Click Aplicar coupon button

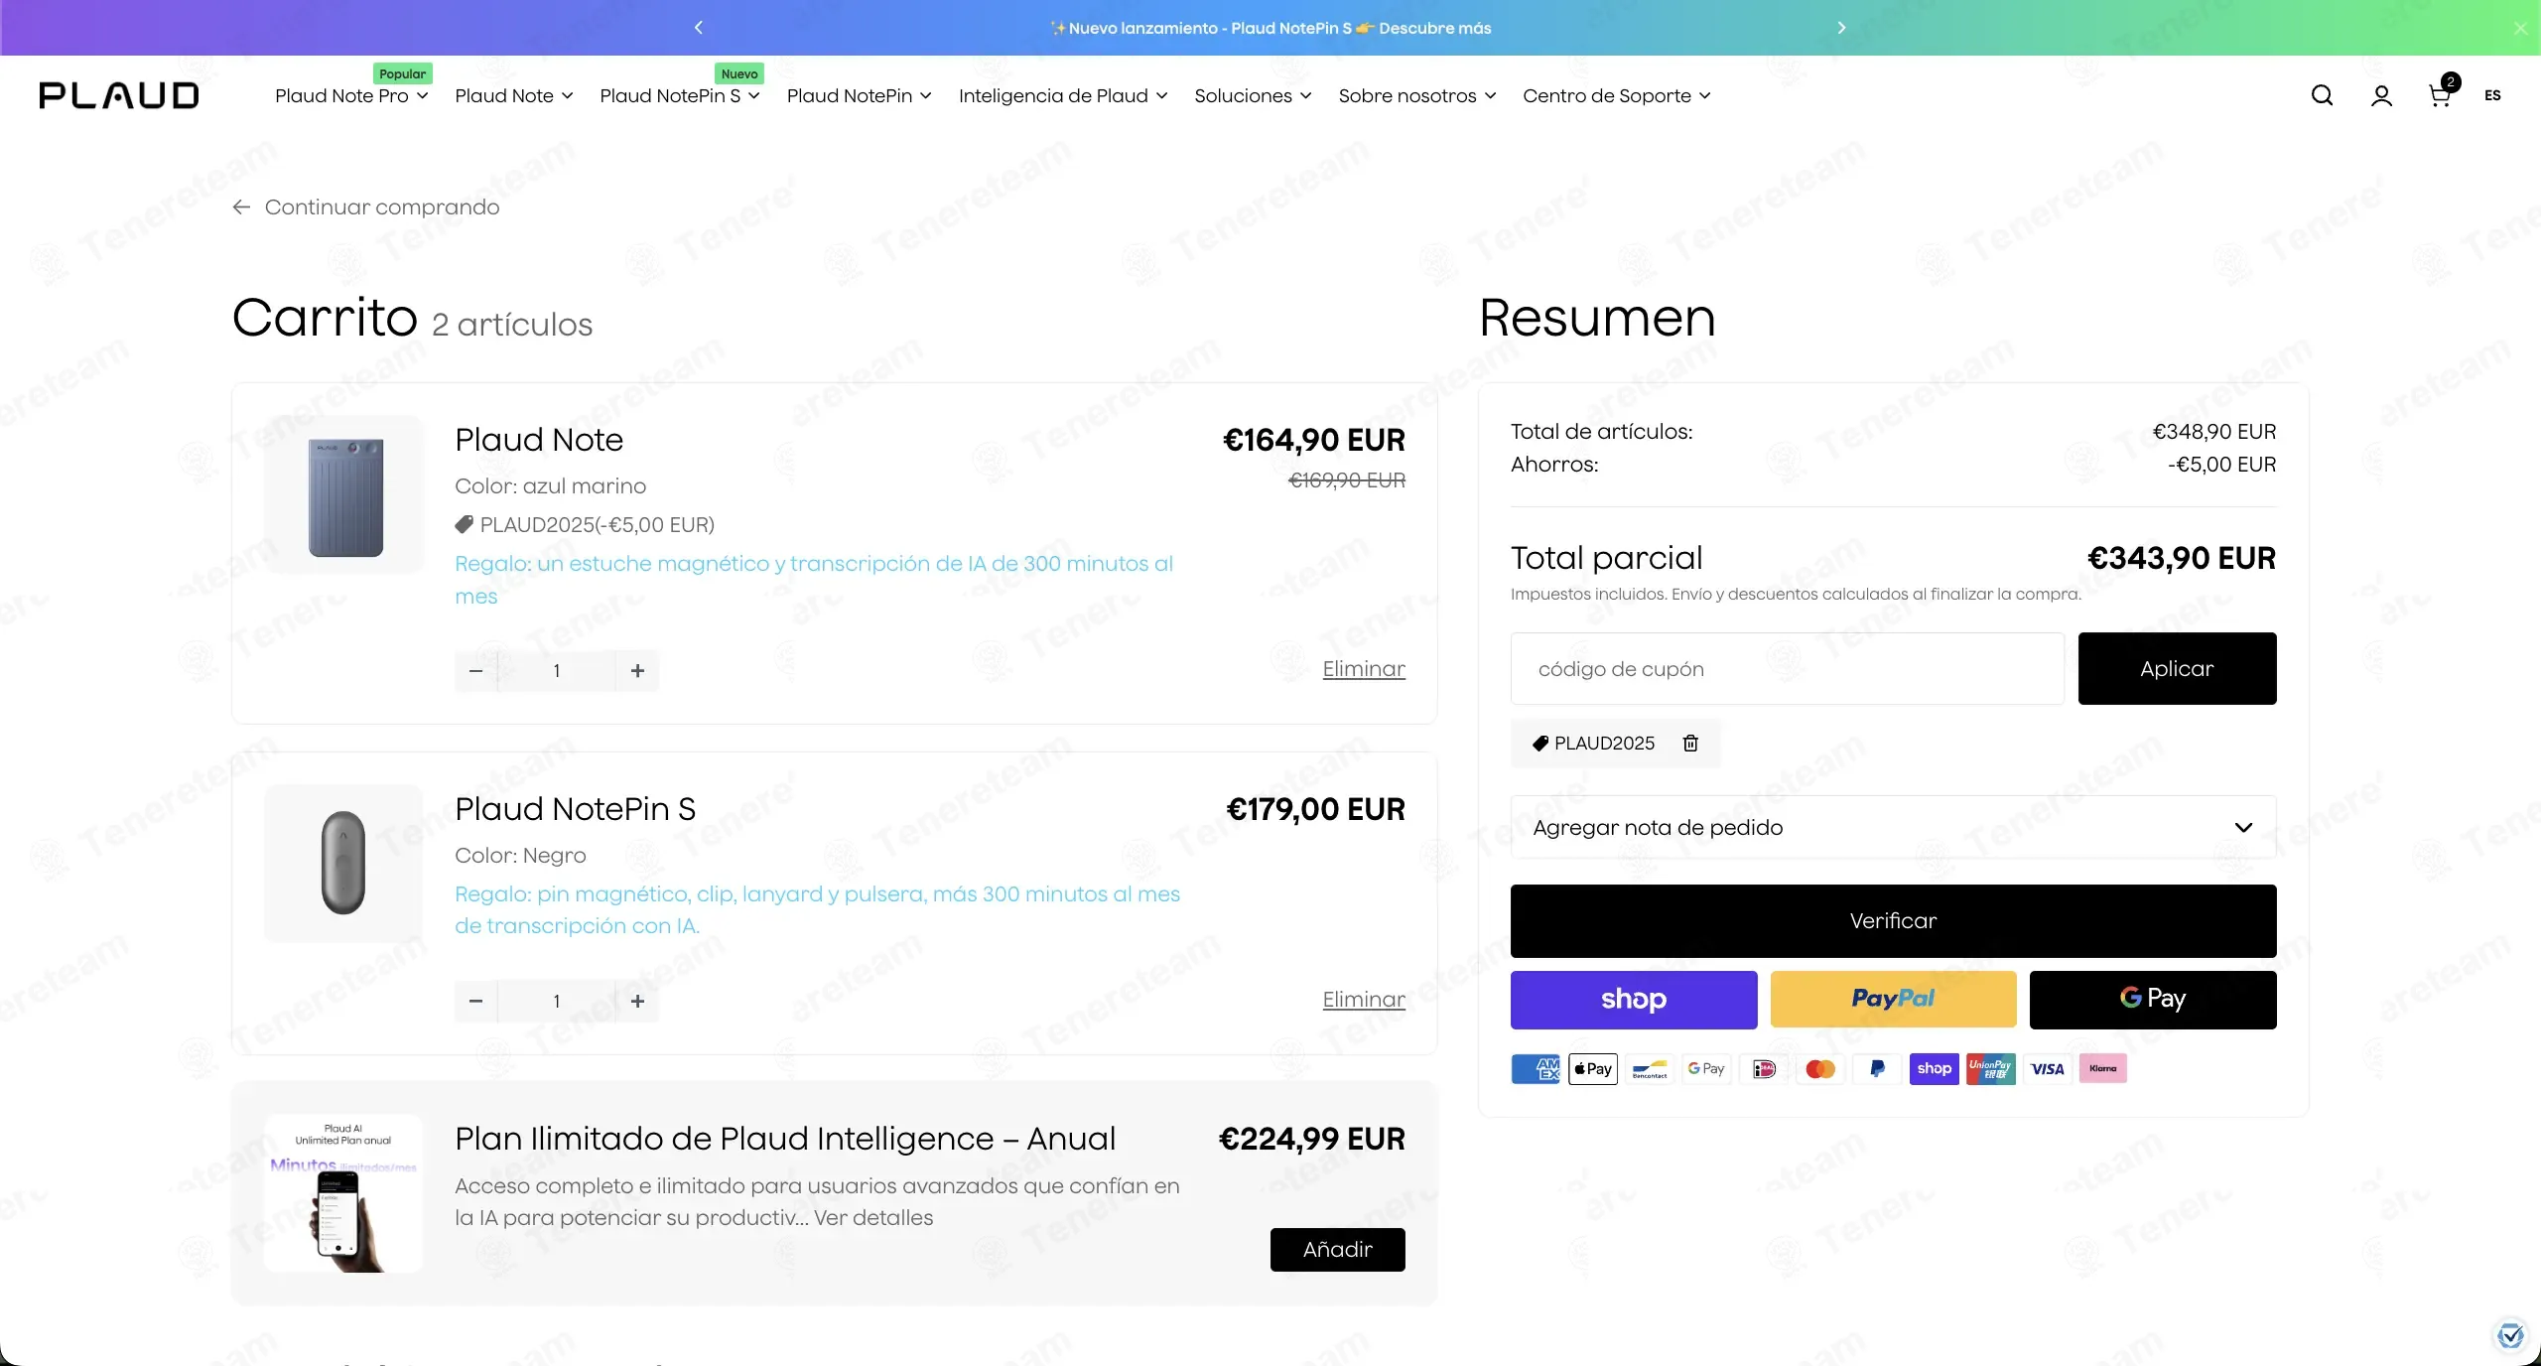(2177, 669)
